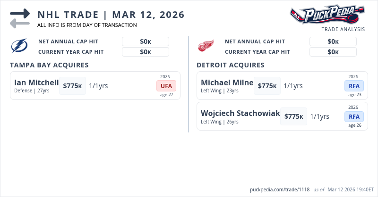Click the Tampa Bay Lightning logo
378x197 pixels.
coord(19,46)
